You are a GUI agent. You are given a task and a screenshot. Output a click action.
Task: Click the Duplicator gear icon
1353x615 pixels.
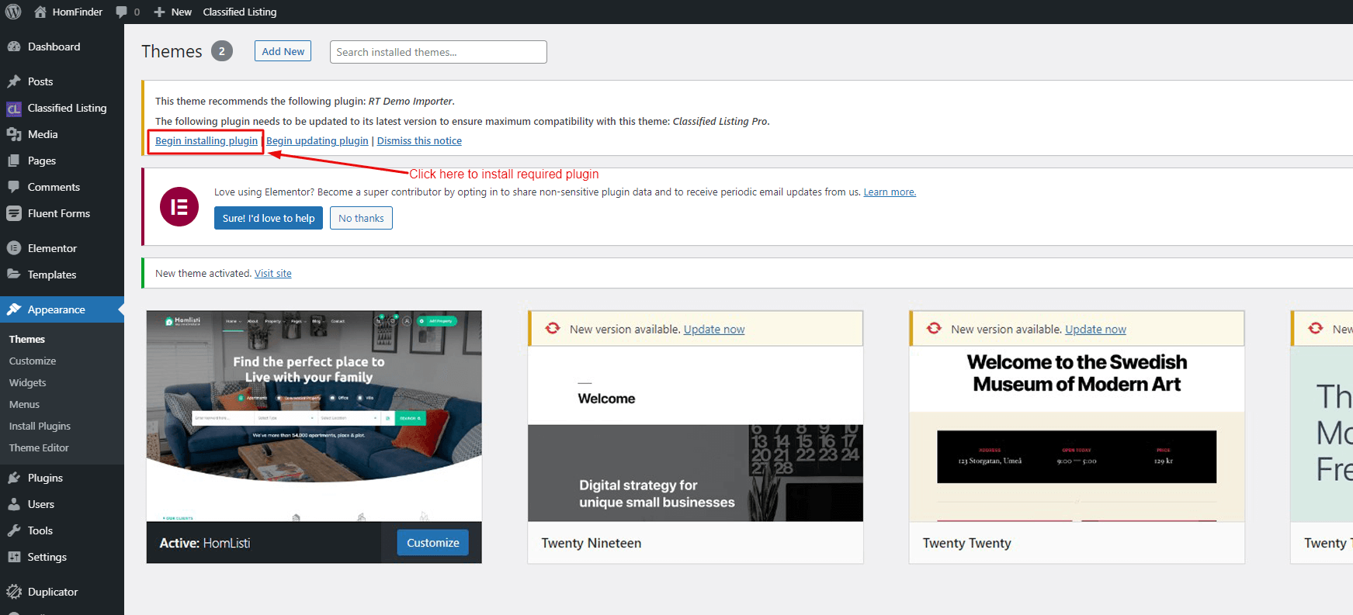point(14,592)
